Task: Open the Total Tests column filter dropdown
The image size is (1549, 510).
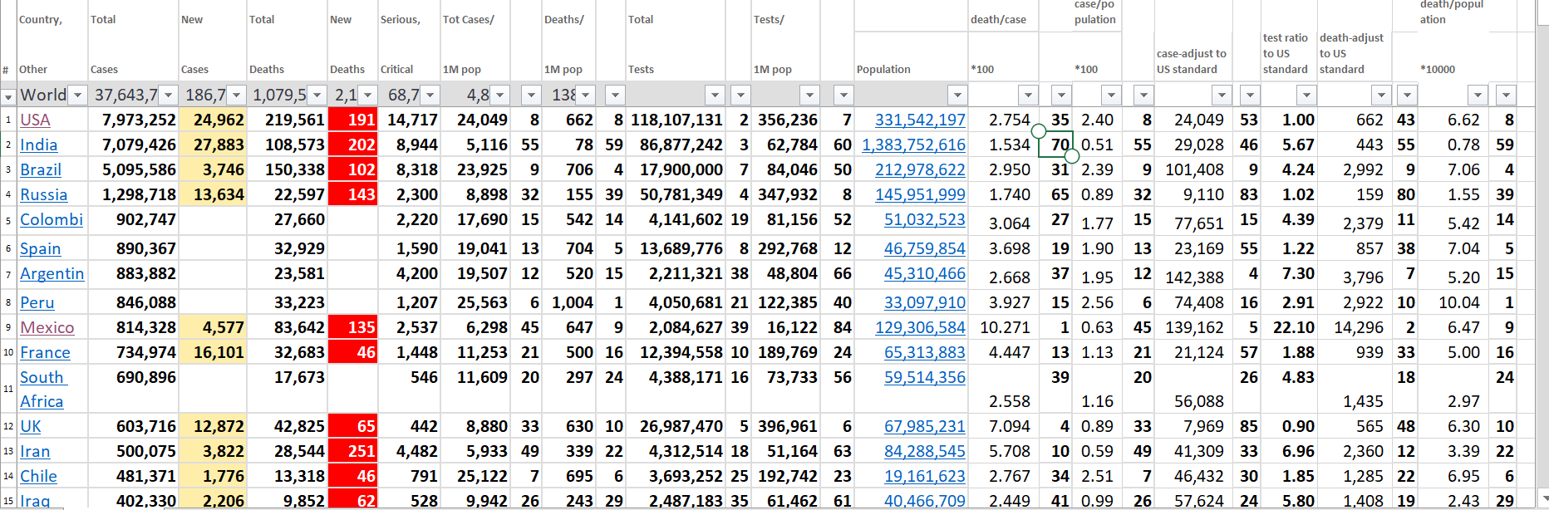Action: pos(715,95)
